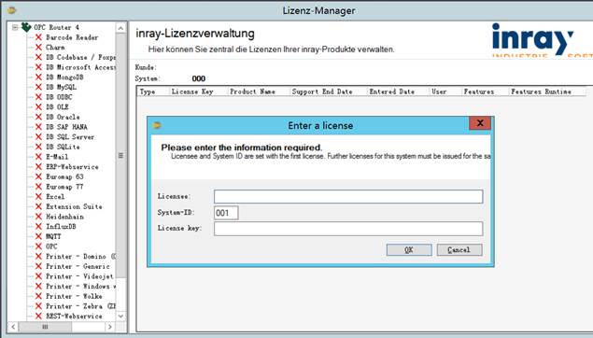Click the horizontal scrollbar's right arrow
Screen dimensions: 593x338
(110, 327)
